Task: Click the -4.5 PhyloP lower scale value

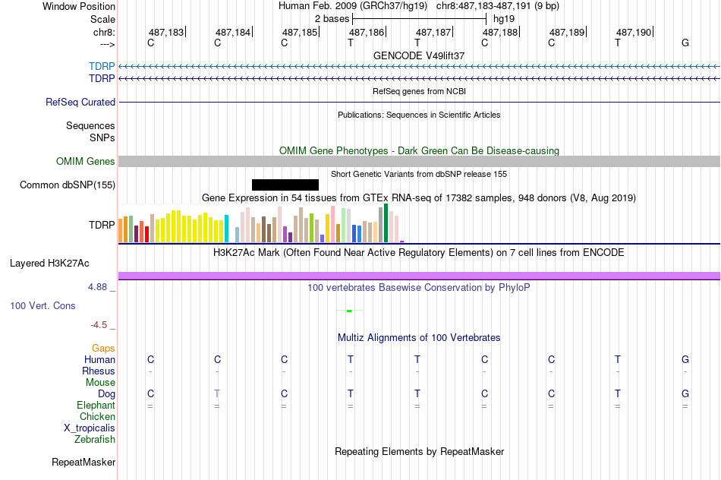Action: coord(99,325)
